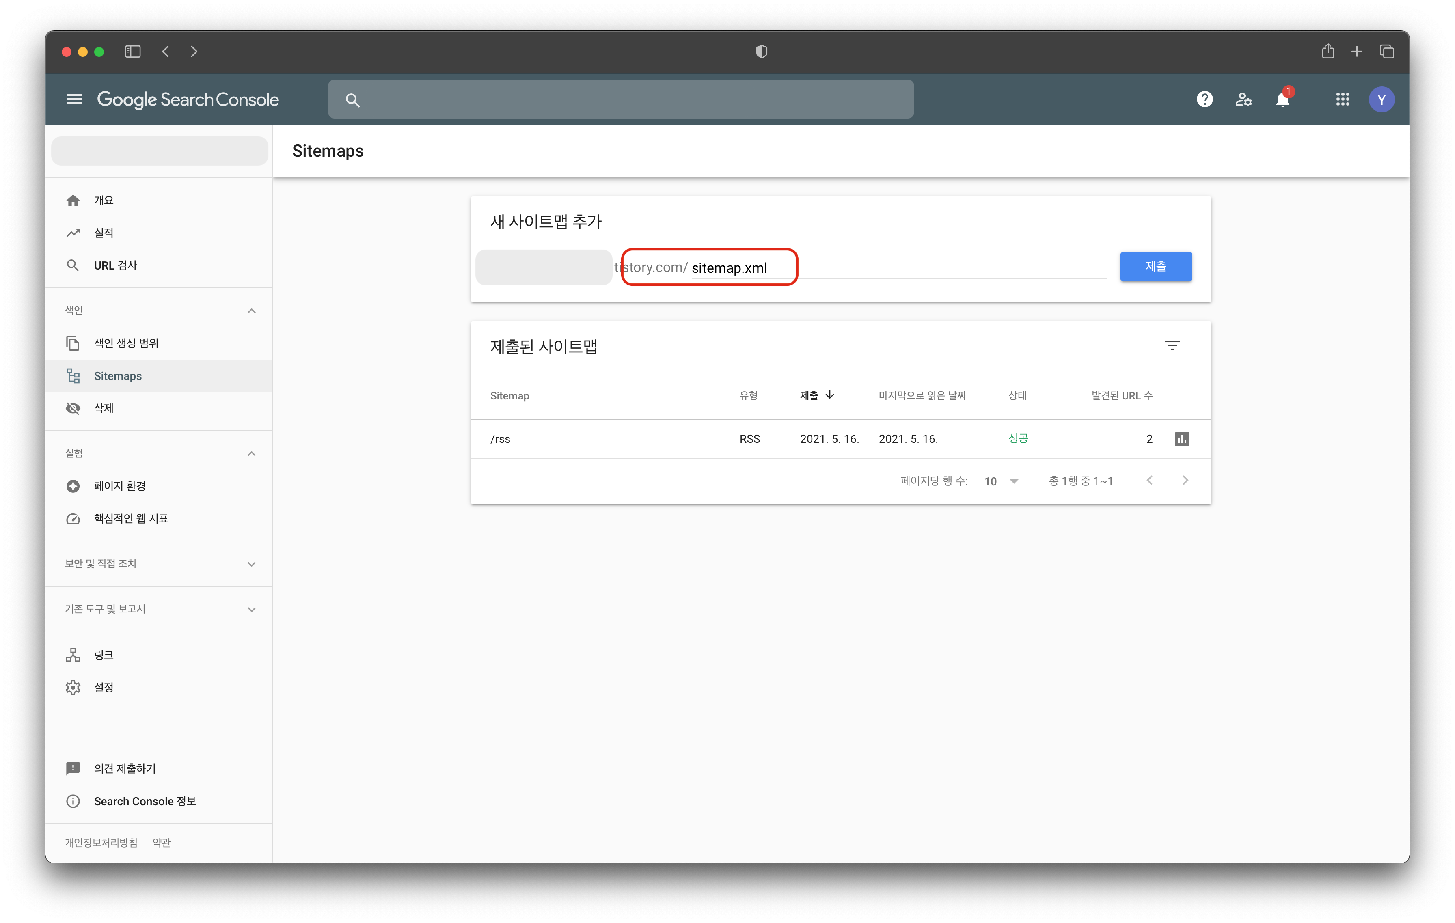Image resolution: width=1455 pixels, height=923 pixels.
Task: Open the hamburger navigation menu
Action: tap(74, 99)
